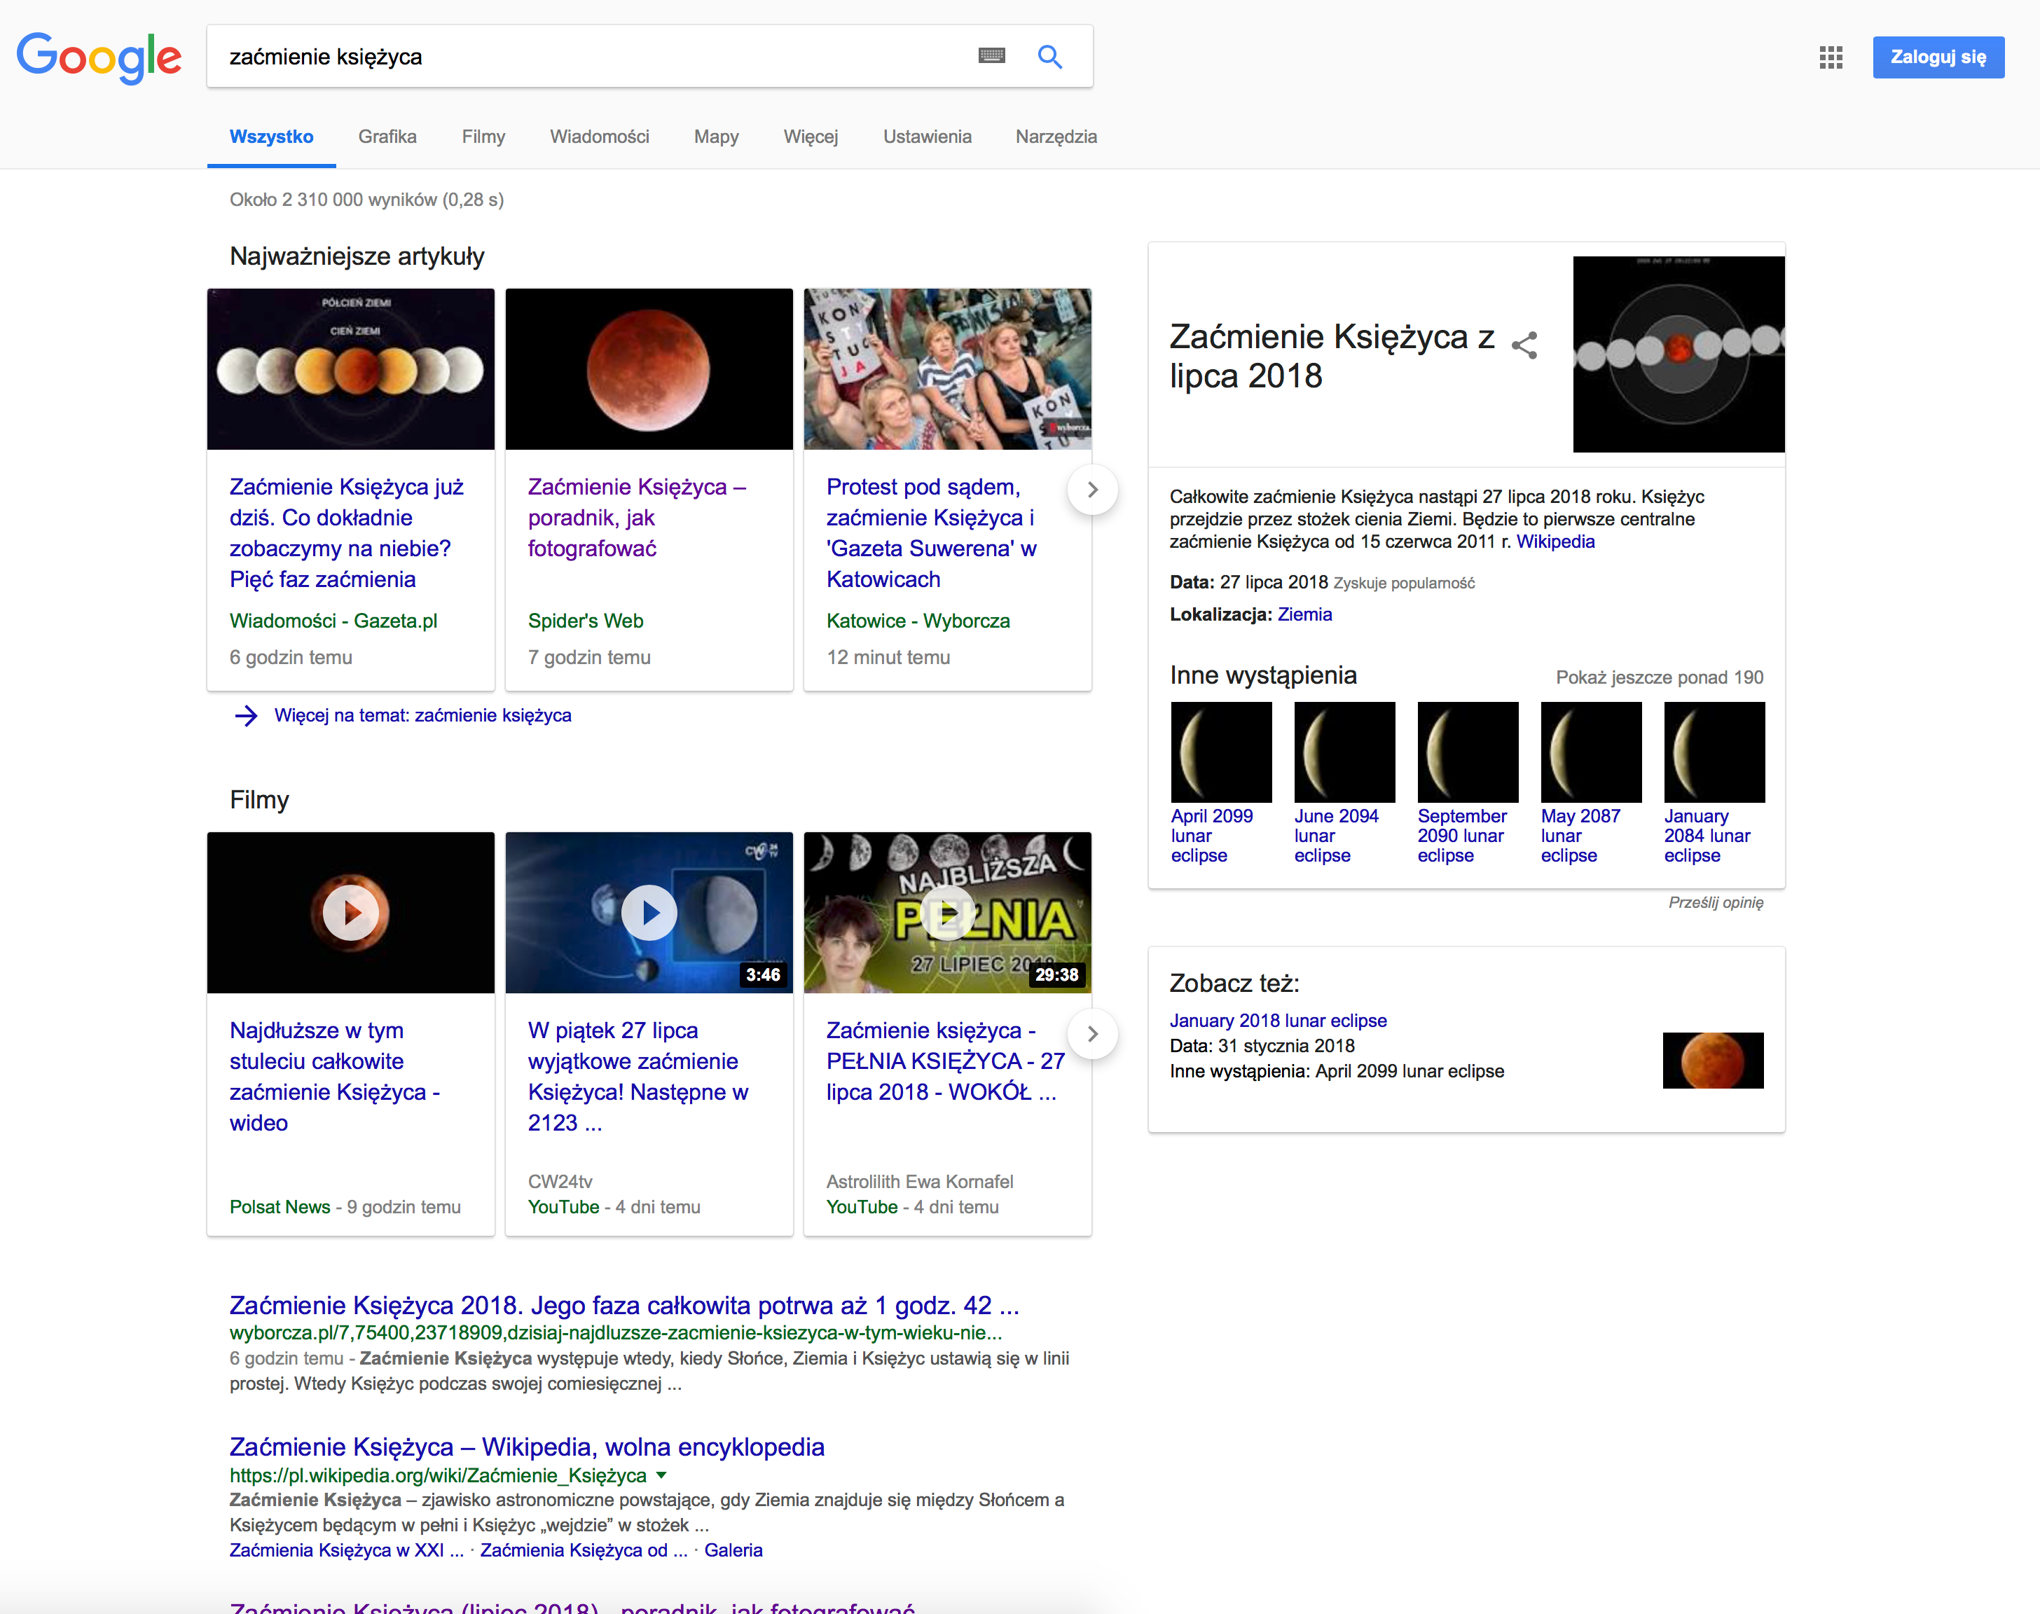Click sitelink 'Zaćmienia Księżyca od ...'
The height and width of the screenshot is (1614, 2040).
tap(584, 1550)
